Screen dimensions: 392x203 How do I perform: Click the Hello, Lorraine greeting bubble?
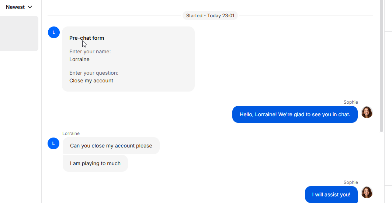tap(295, 114)
